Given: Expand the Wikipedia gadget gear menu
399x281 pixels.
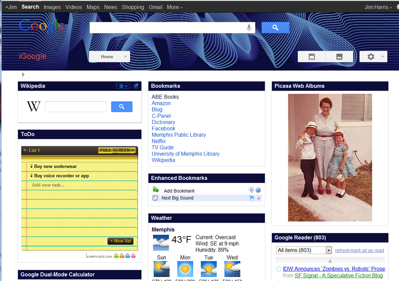Looking at the screenshot, I should coord(123,86).
